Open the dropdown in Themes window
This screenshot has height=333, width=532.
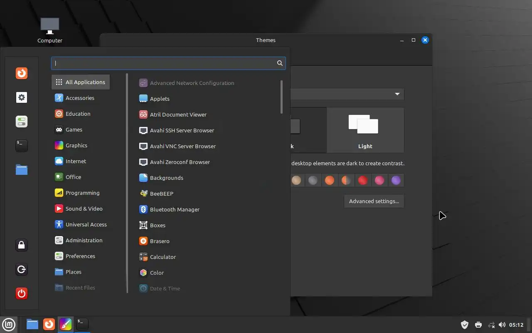pyautogui.click(x=347, y=94)
